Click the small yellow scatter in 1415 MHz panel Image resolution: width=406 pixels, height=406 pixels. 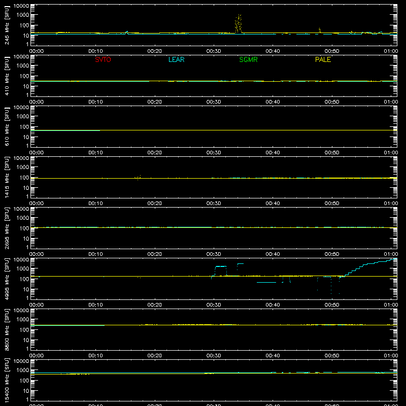tap(138, 177)
